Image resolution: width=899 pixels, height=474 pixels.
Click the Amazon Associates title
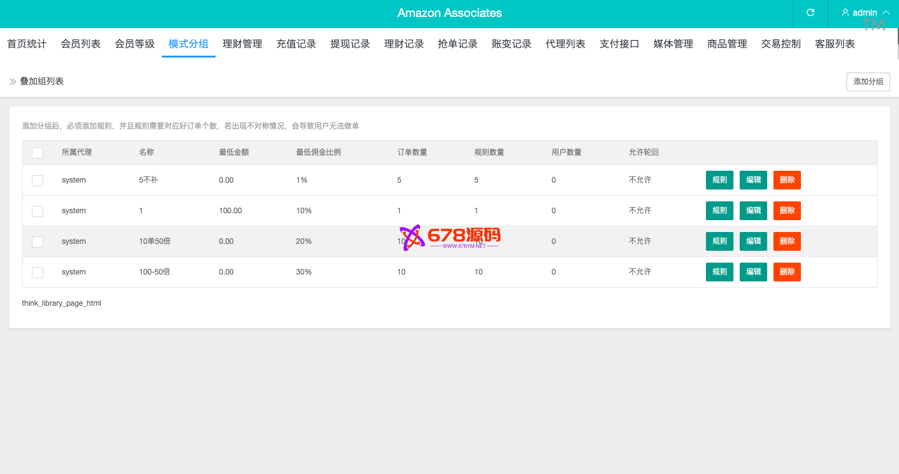click(x=449, y=13)
